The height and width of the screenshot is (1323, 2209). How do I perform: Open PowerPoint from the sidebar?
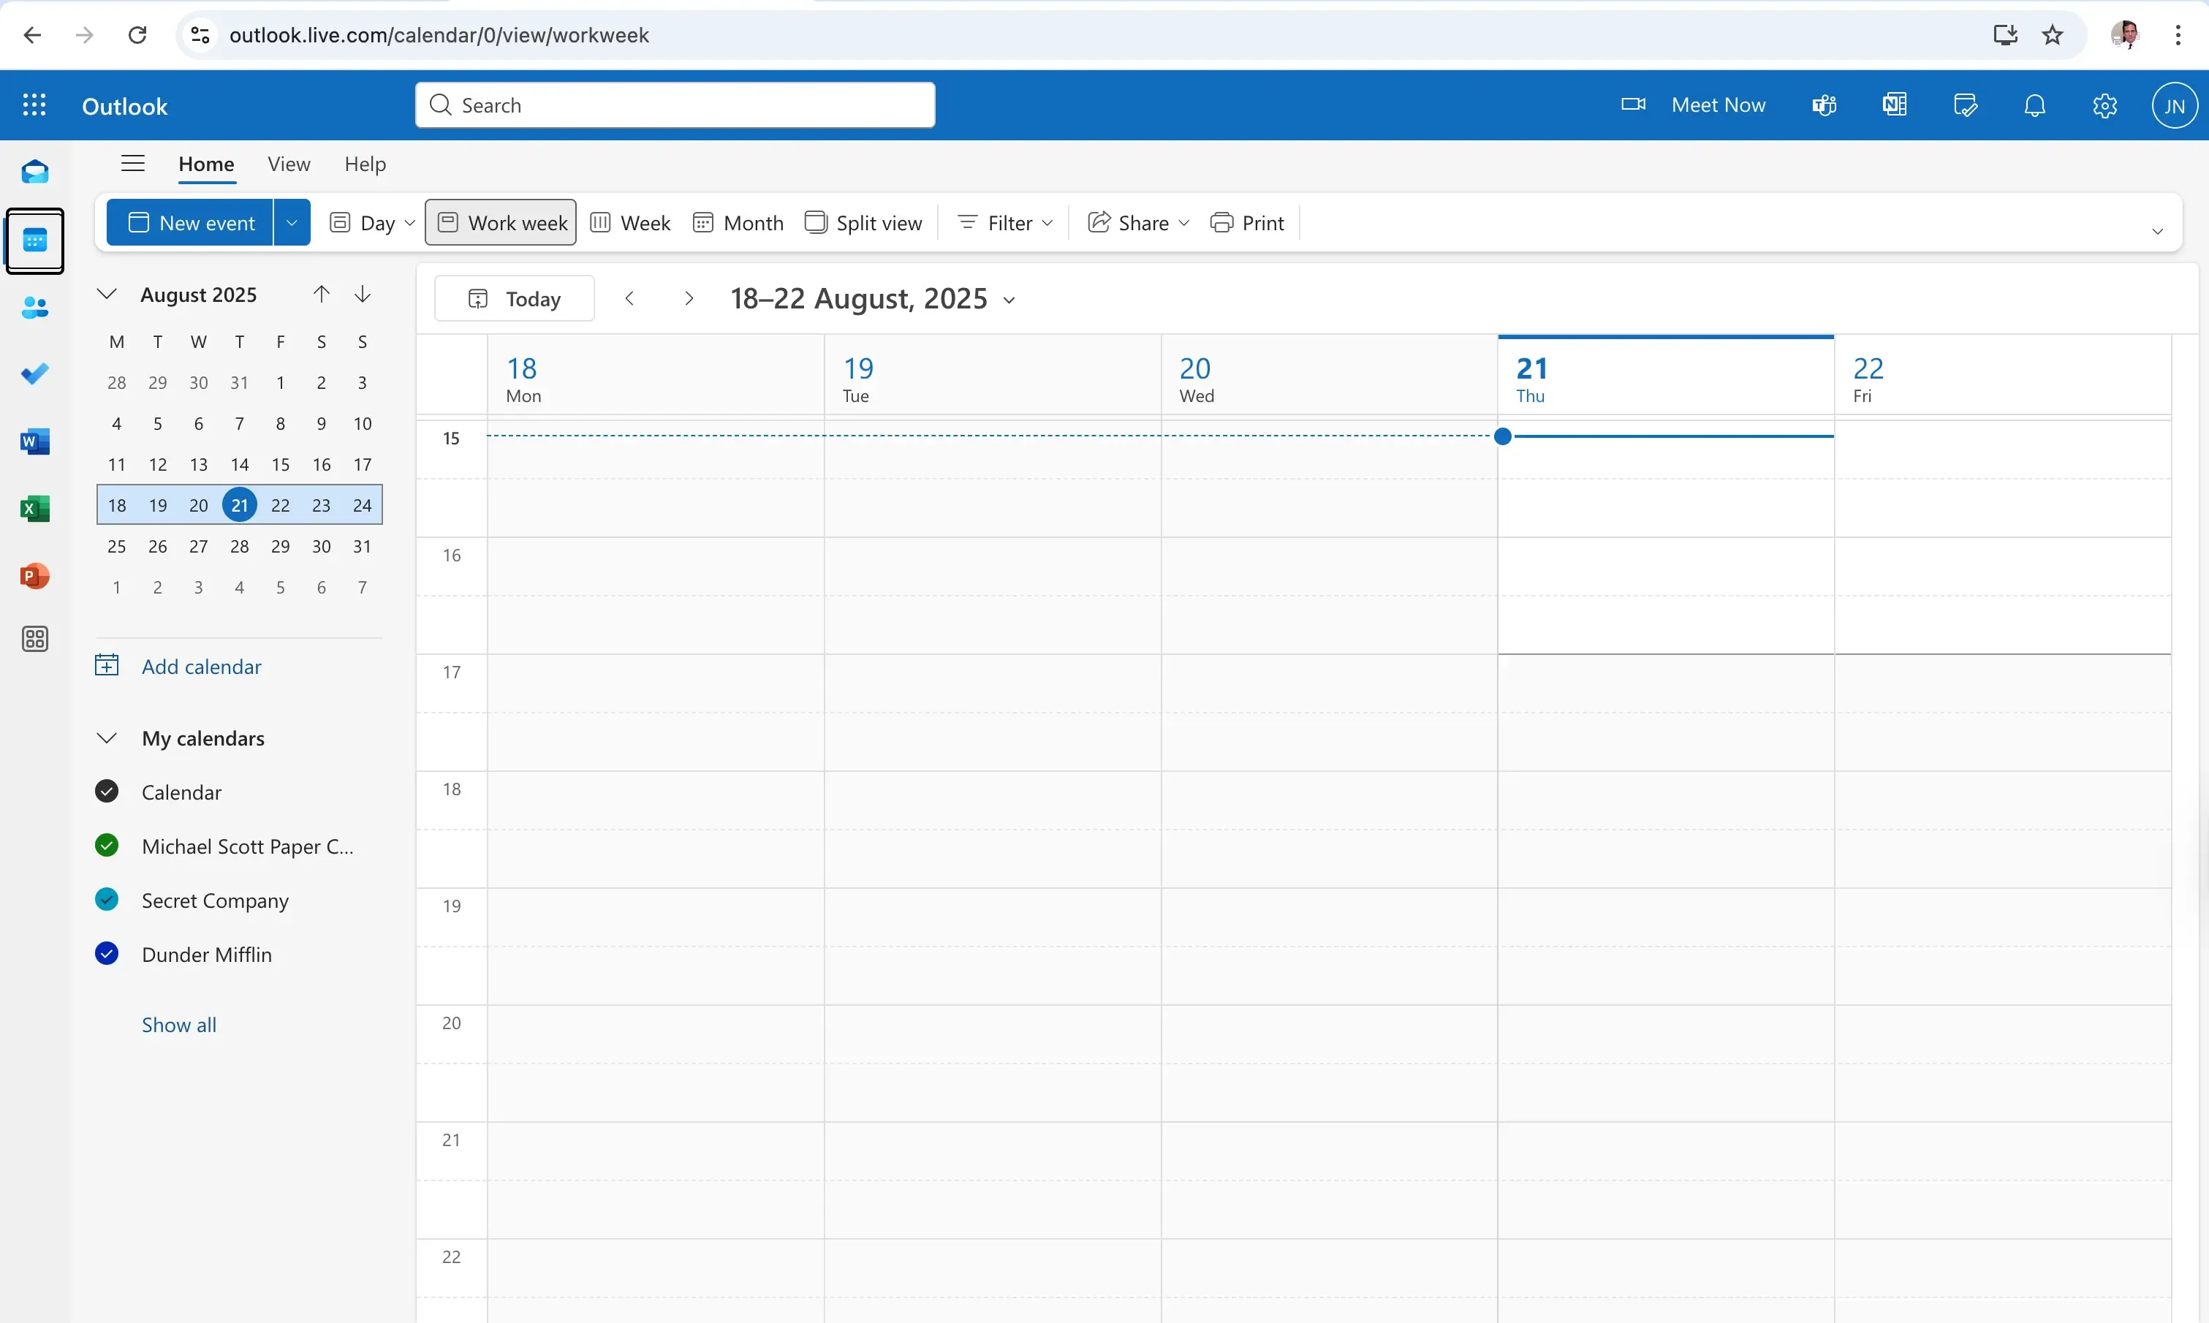tap(35, 576)
